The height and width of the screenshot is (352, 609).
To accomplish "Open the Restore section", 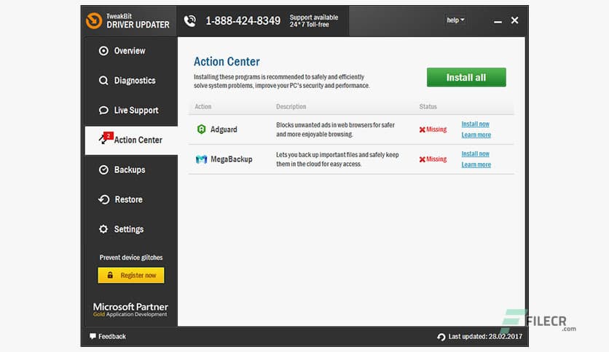I will pyautogui.click(x=131, y=199).
